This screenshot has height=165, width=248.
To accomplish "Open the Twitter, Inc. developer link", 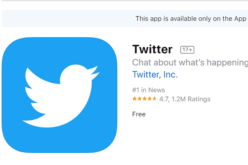I will coord(155,75).
